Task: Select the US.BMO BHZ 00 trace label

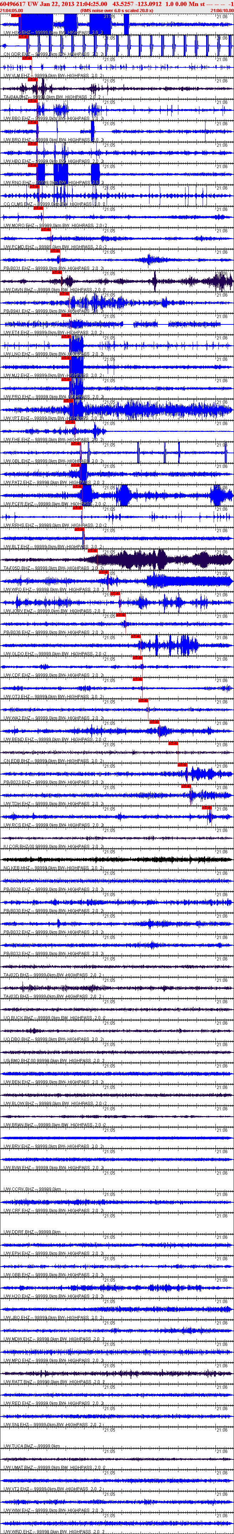Action: point(55,1062)
